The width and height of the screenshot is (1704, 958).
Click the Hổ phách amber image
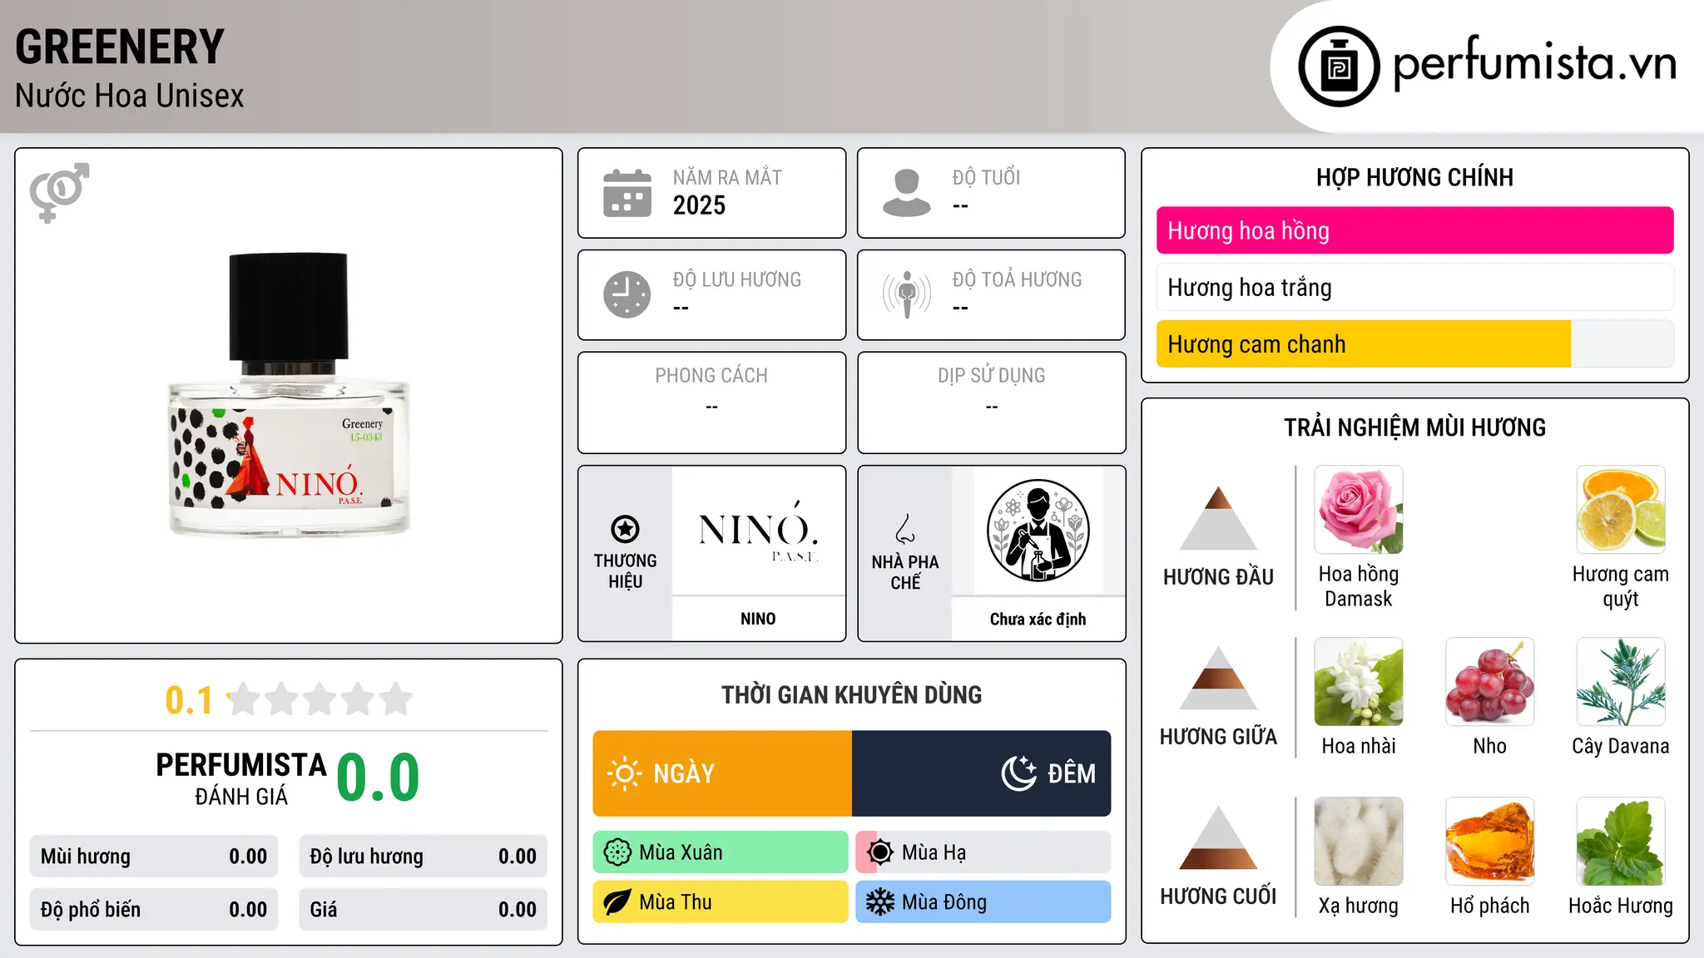pos(1490,842)
